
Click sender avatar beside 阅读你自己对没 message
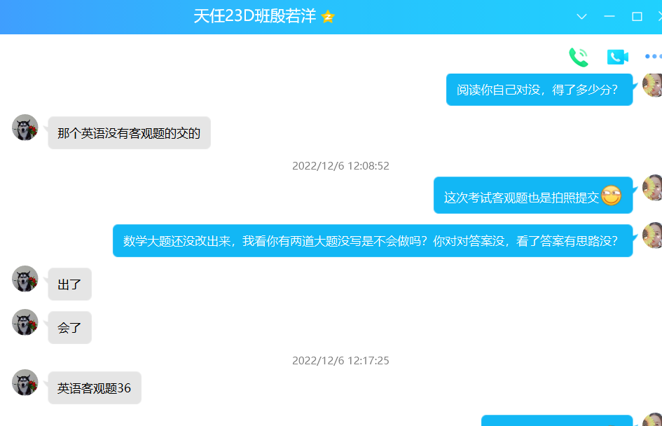652,85
